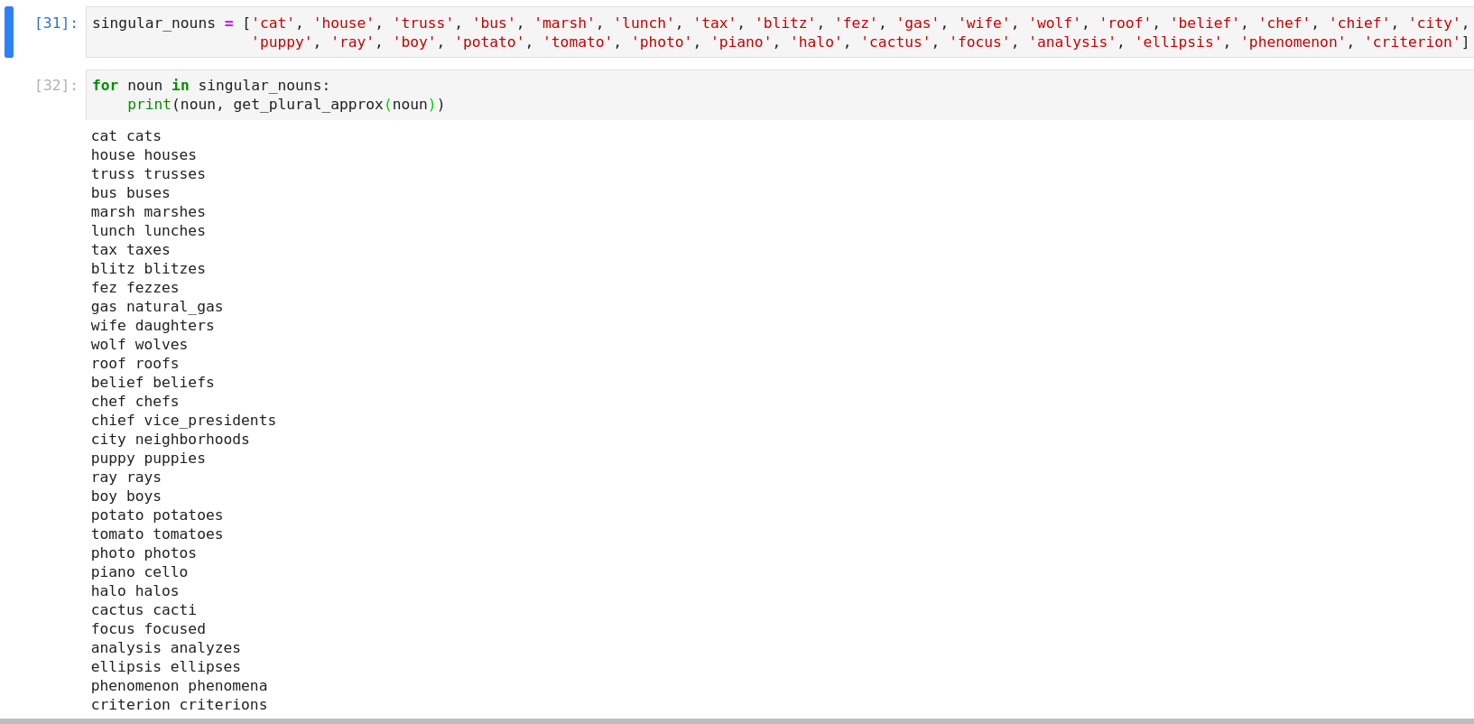Click the 'truss' string in the list

coord(423,23)
